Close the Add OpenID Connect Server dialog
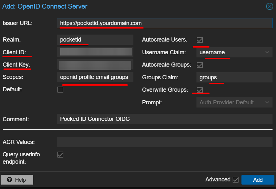This screenshot has height=189, width=276. [269, 7]
